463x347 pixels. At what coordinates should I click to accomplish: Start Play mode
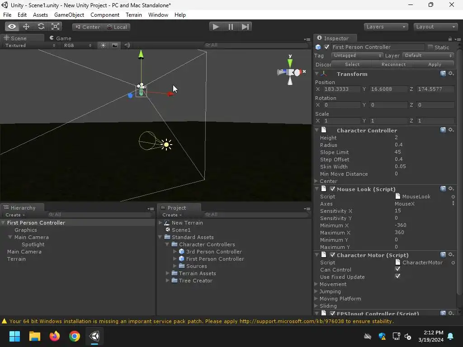(216, 27)
